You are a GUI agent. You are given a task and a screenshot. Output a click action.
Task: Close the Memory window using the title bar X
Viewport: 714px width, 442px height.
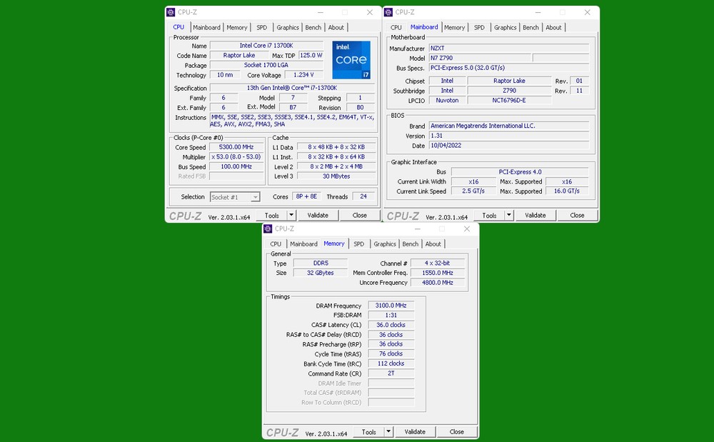click(467, 228)
